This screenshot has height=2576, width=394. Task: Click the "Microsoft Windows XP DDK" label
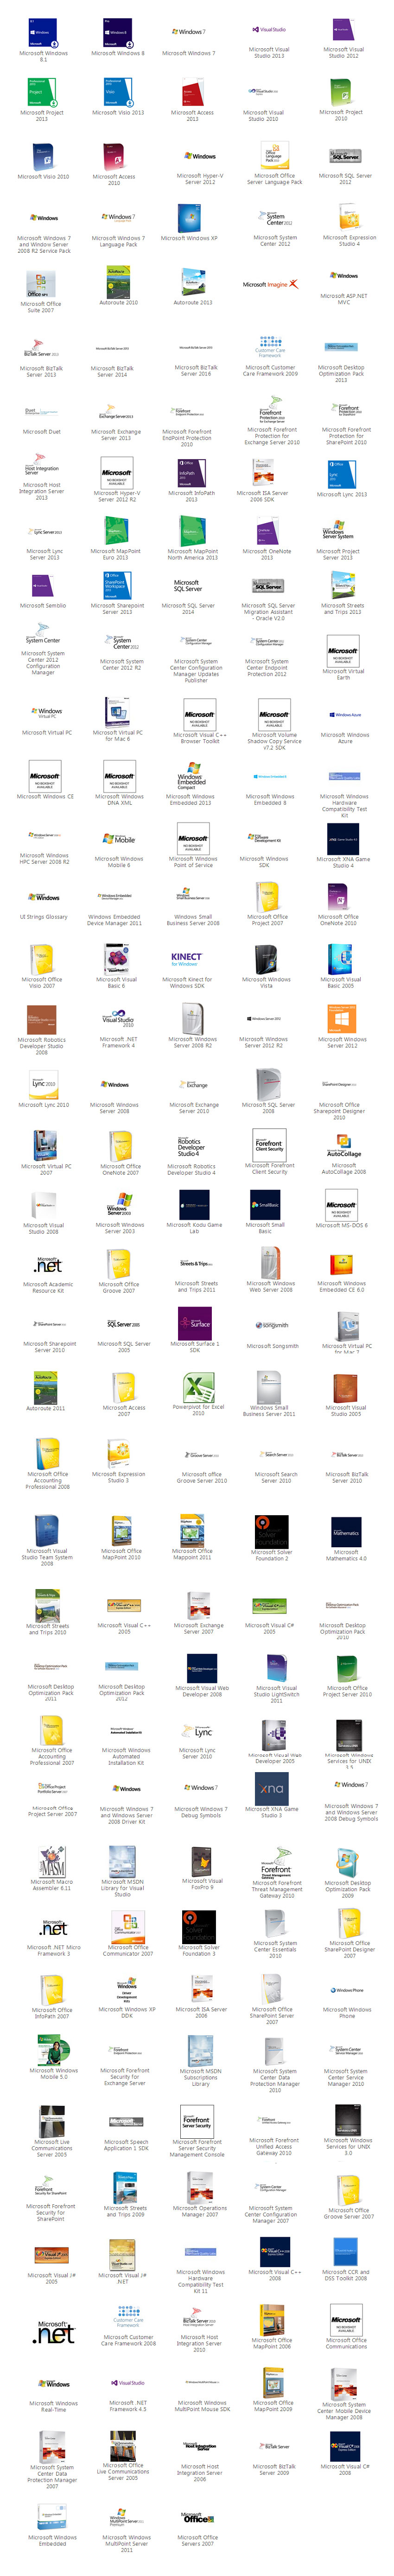point(127,2012)
